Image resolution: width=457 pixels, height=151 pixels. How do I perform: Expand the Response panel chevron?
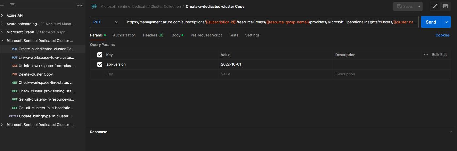point(451,132)
